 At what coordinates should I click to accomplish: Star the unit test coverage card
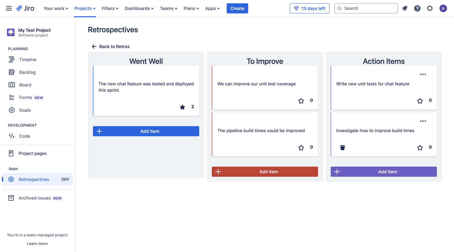point(301,101)
